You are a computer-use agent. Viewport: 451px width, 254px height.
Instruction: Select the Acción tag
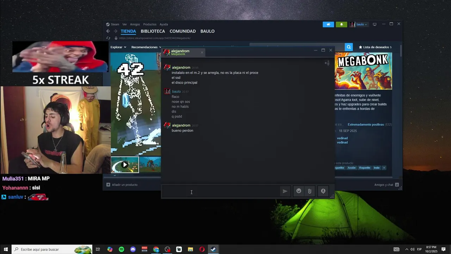pyautogui.click(x=352, y=168)
